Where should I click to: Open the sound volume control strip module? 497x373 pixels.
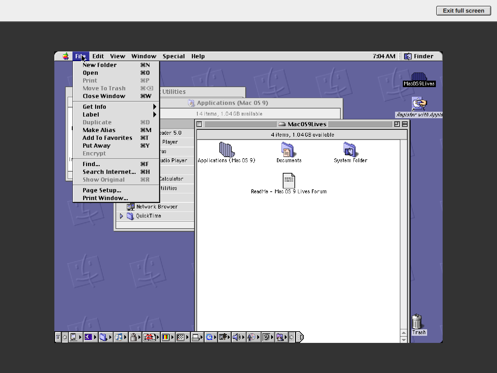tap(237, 337)
